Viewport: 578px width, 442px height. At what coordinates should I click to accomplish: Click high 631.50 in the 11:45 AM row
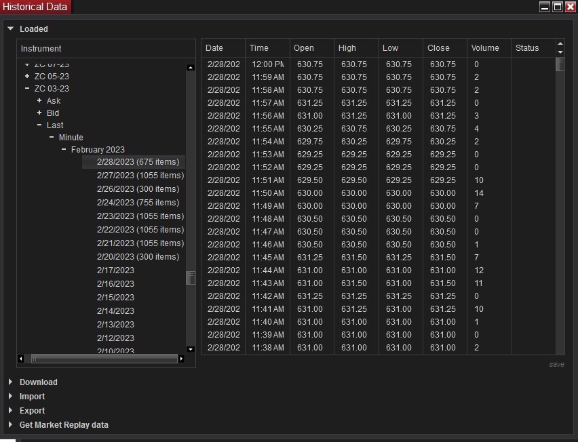(354, 258)
